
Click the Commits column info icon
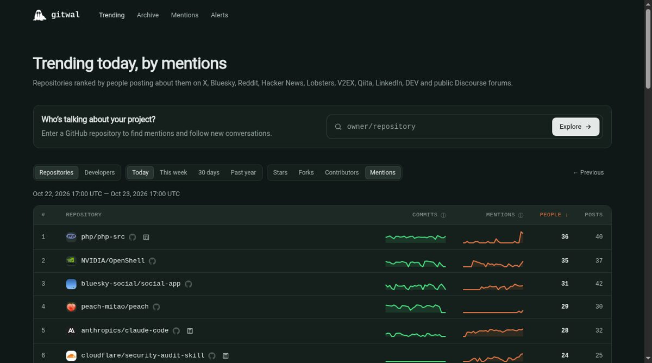coord(443,215)
